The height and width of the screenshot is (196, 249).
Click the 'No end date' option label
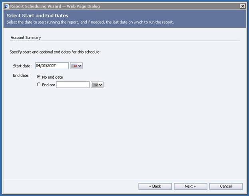coord(52,77)
